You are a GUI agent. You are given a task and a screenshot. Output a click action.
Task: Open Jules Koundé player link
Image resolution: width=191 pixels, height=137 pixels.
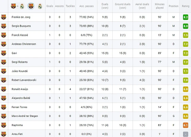[x=20, y=71]
